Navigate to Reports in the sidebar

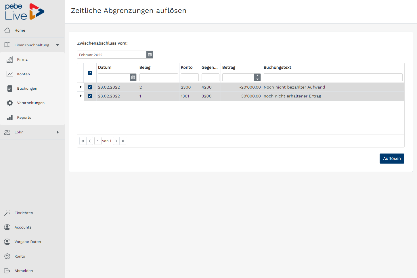coord(24,118)
